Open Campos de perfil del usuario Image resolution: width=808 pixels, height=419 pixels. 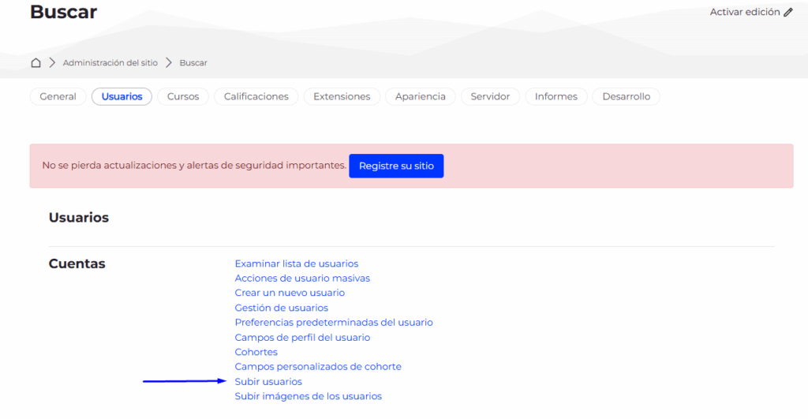tap(302, 337)
